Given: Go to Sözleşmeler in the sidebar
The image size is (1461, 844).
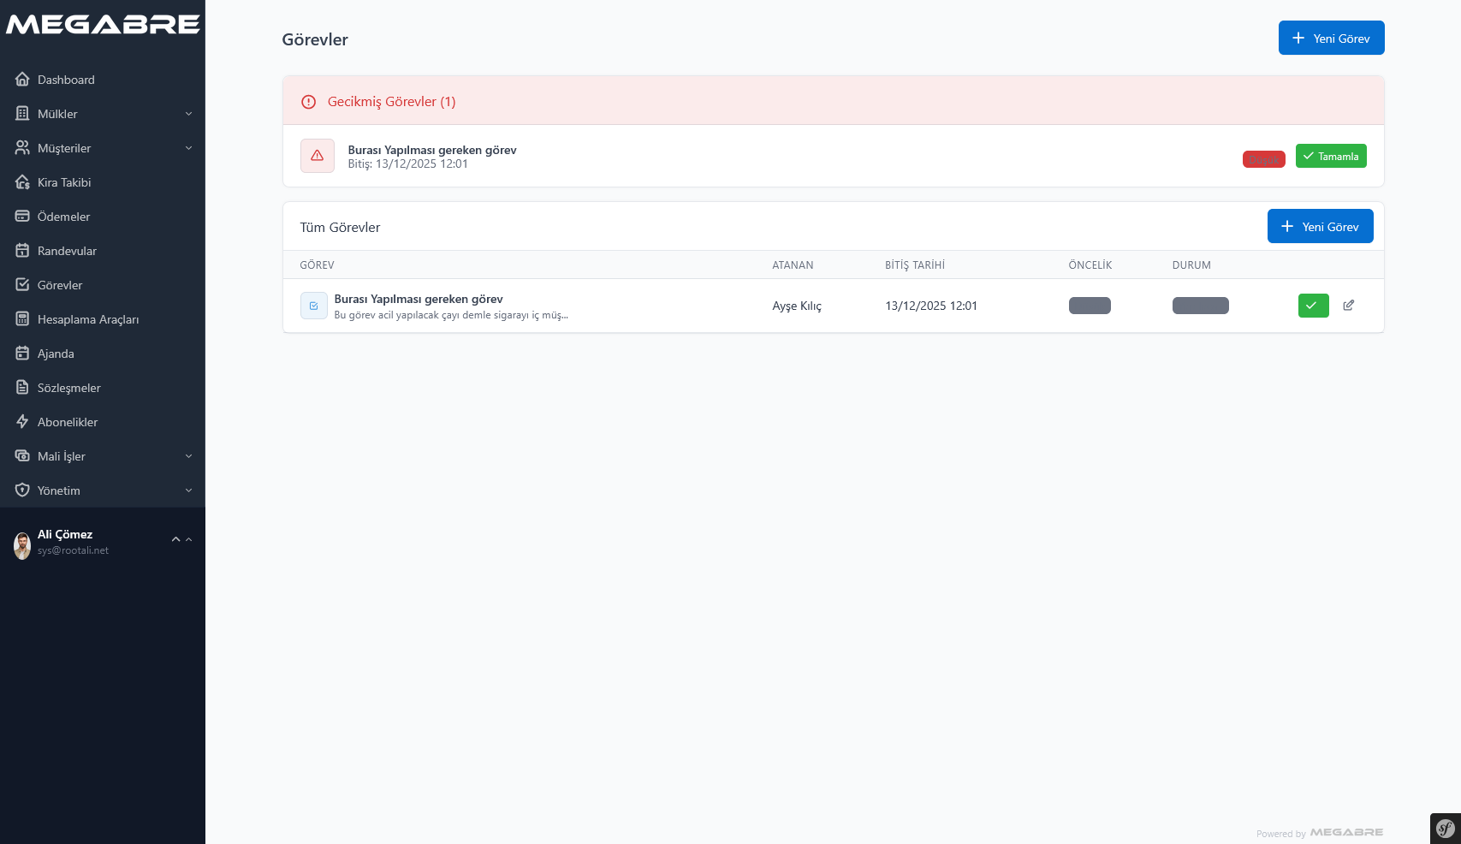Looking at the screenshot, I should click(68, 388).
